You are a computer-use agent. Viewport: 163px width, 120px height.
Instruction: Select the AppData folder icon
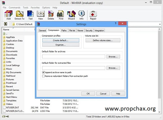click(4, 37)
